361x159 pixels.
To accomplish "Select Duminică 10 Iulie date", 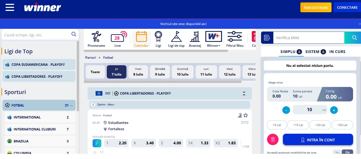I will click(183, 72).
